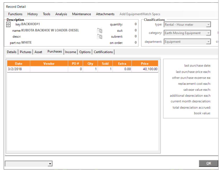Click the translate icon beside the descr field
219x170 pixels.
click(x=99, y=37)
